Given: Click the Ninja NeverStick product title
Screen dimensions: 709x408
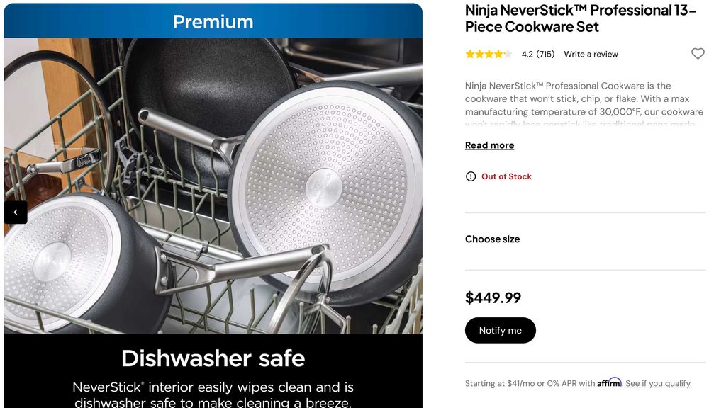Looking at the screenshot, I should click(x=580, y=18).
